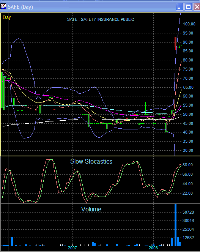Click the 30.00 price axis label
The image size is (200, 252).
click(188, 150)
